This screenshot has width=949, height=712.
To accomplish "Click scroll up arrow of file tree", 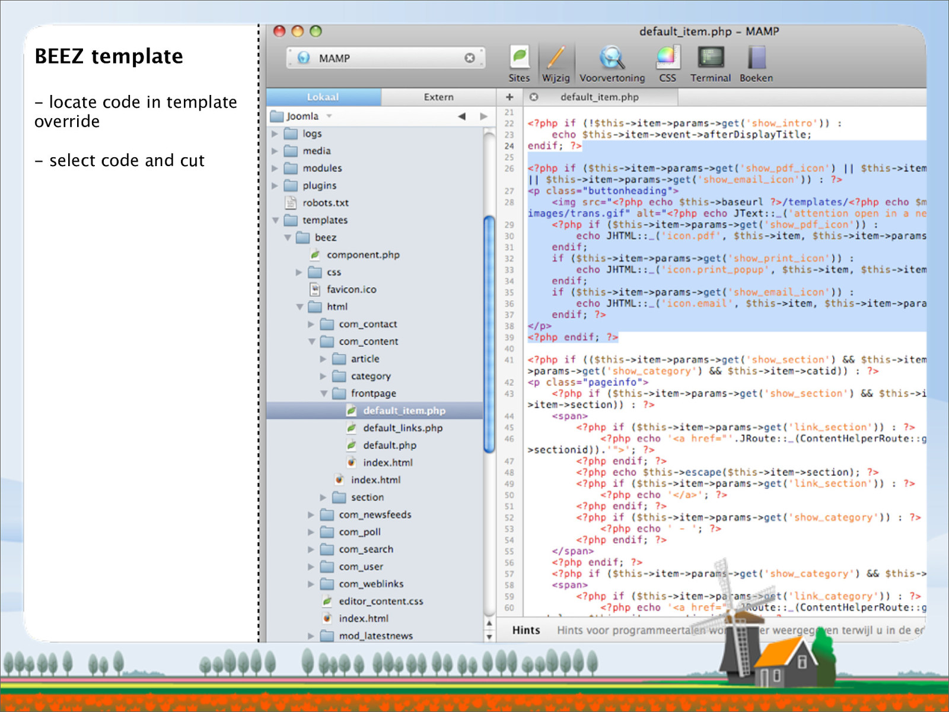I will [x=489, y=623].
